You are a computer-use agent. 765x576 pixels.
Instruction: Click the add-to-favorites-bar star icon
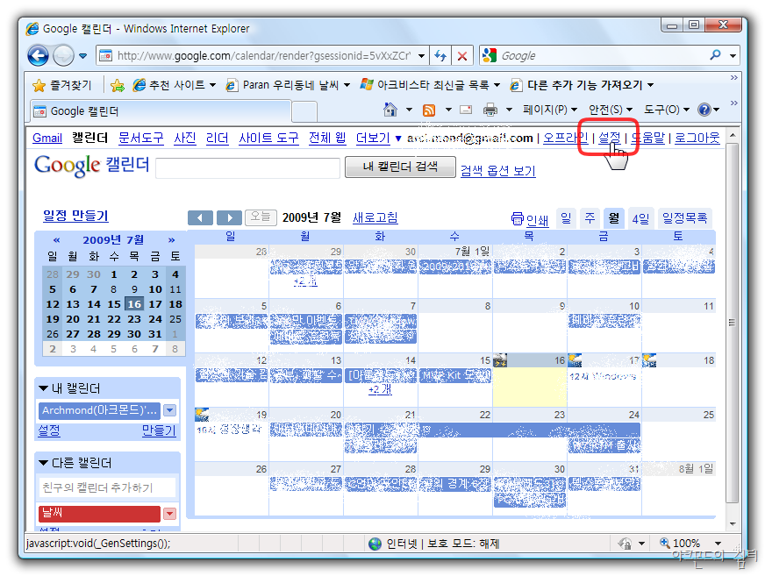click(x=117, y=85)
